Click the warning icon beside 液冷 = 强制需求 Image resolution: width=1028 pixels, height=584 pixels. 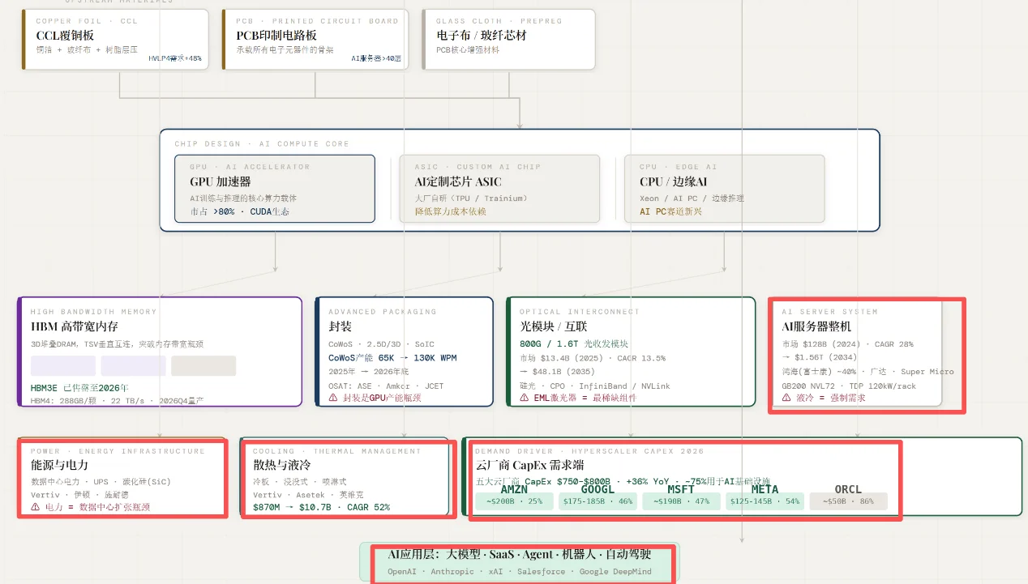786,398
